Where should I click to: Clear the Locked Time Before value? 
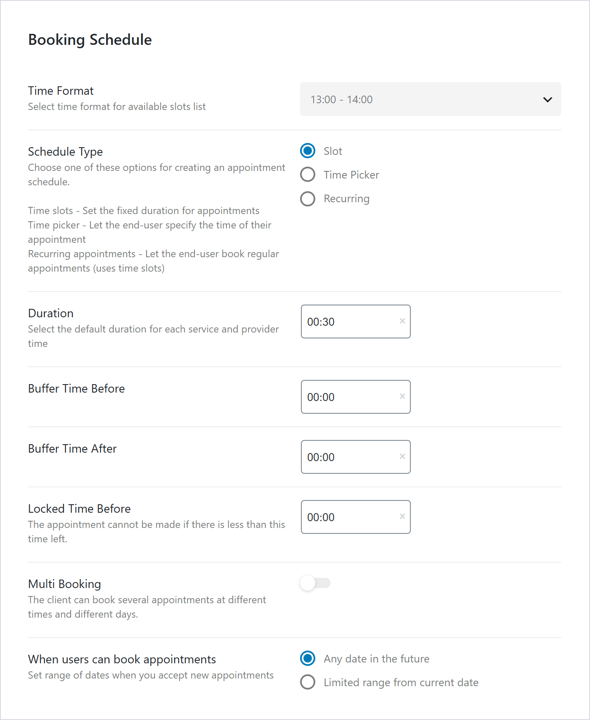point(402,517)
